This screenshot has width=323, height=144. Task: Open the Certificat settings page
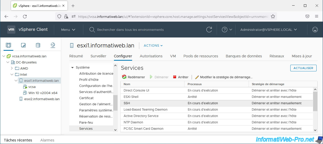coord(86,98)
